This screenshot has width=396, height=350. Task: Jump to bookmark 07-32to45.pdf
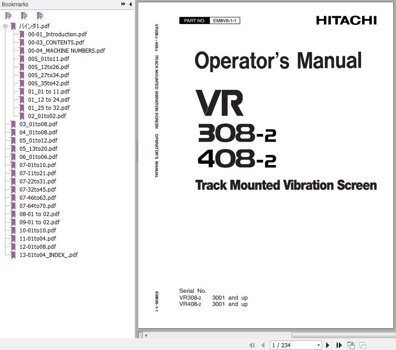[x=38, y=190]
